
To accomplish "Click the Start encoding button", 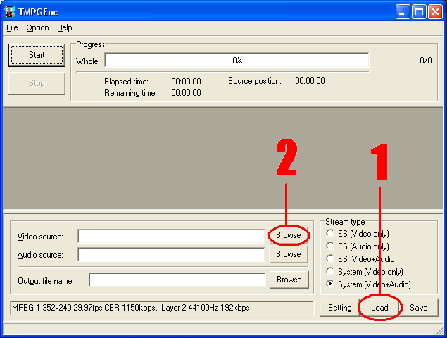I will pyautogui.click(x=37, y=55).
